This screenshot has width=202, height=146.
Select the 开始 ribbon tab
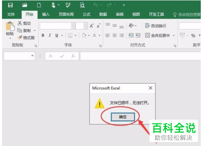[29, 14]
